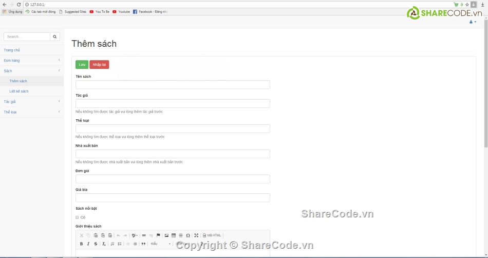Click the Special character omega icon
This screenshot has width=488, height=258.
(x=188, y=235)
